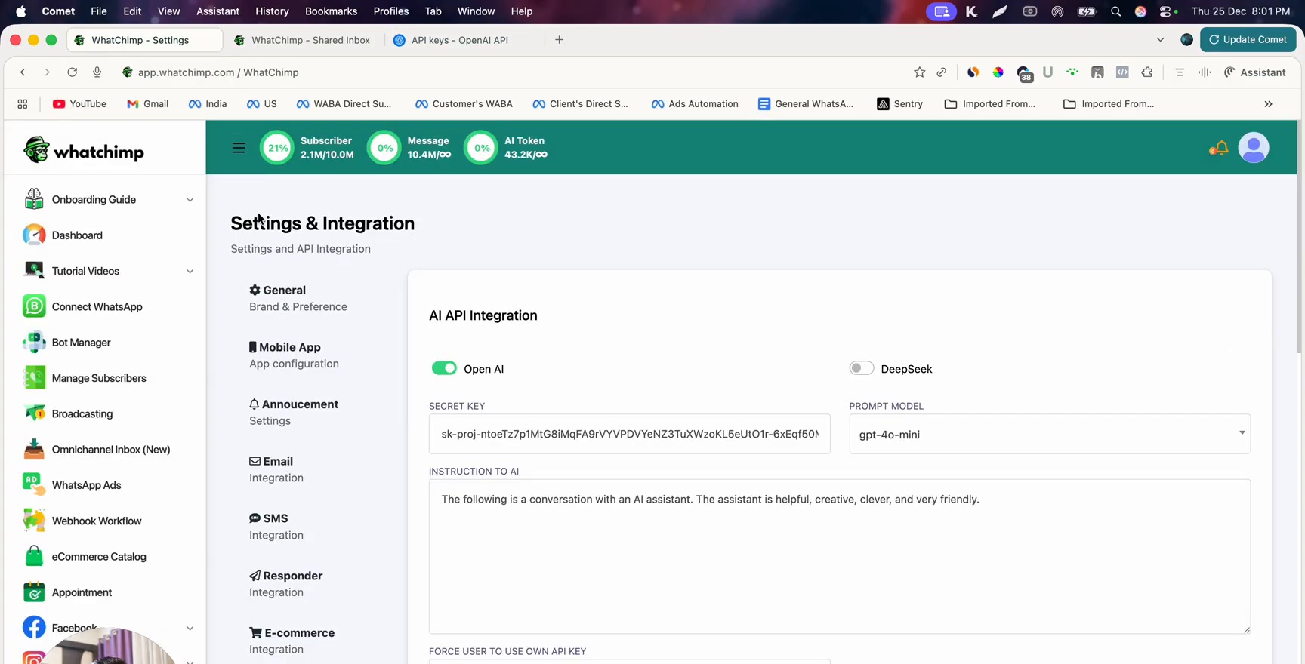
Task: Reload the page
Action: (72, 72)
